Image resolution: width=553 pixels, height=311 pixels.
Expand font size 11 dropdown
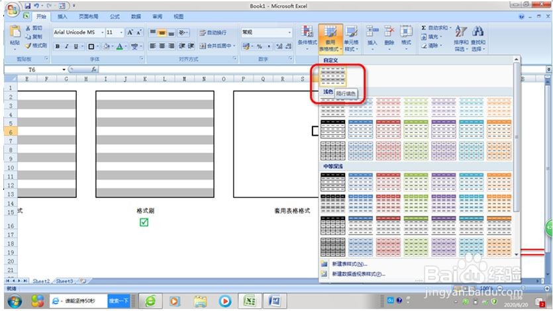[x=121, y=32]
